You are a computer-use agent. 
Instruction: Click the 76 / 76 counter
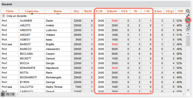point(10,95)
